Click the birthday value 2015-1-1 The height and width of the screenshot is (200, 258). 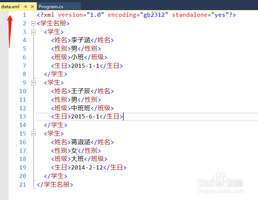85,66
